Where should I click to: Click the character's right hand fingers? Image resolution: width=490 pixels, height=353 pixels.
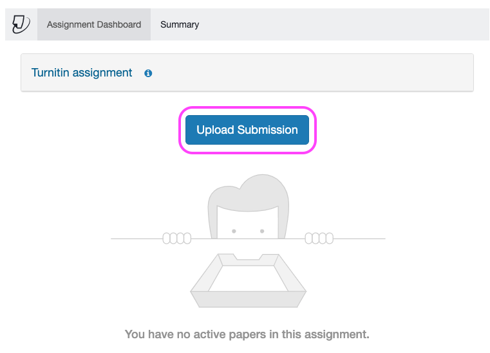319,239
